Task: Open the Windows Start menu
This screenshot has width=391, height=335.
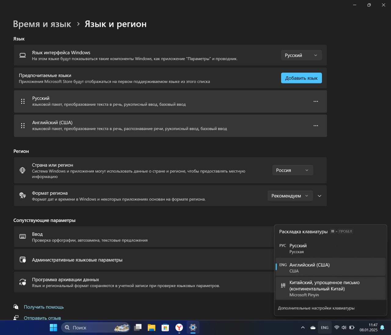Action: pos(53,328)
